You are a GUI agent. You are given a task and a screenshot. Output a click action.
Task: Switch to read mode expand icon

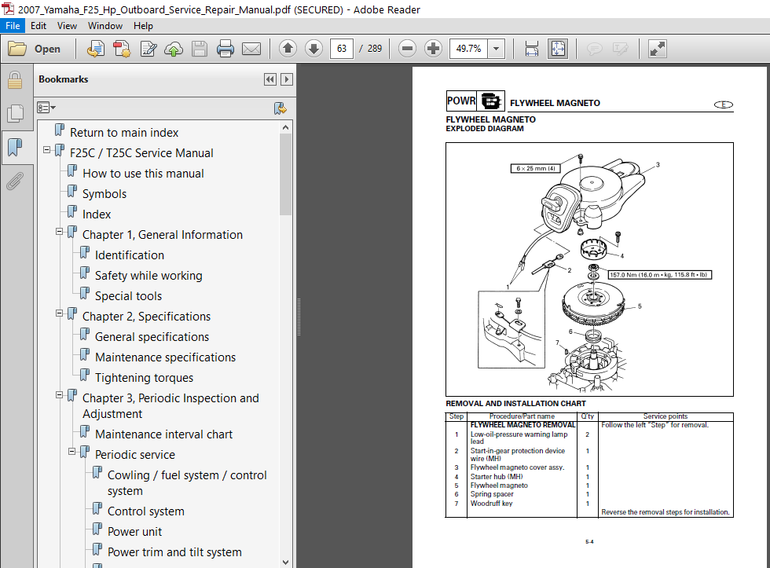click(x=658, y=49)
